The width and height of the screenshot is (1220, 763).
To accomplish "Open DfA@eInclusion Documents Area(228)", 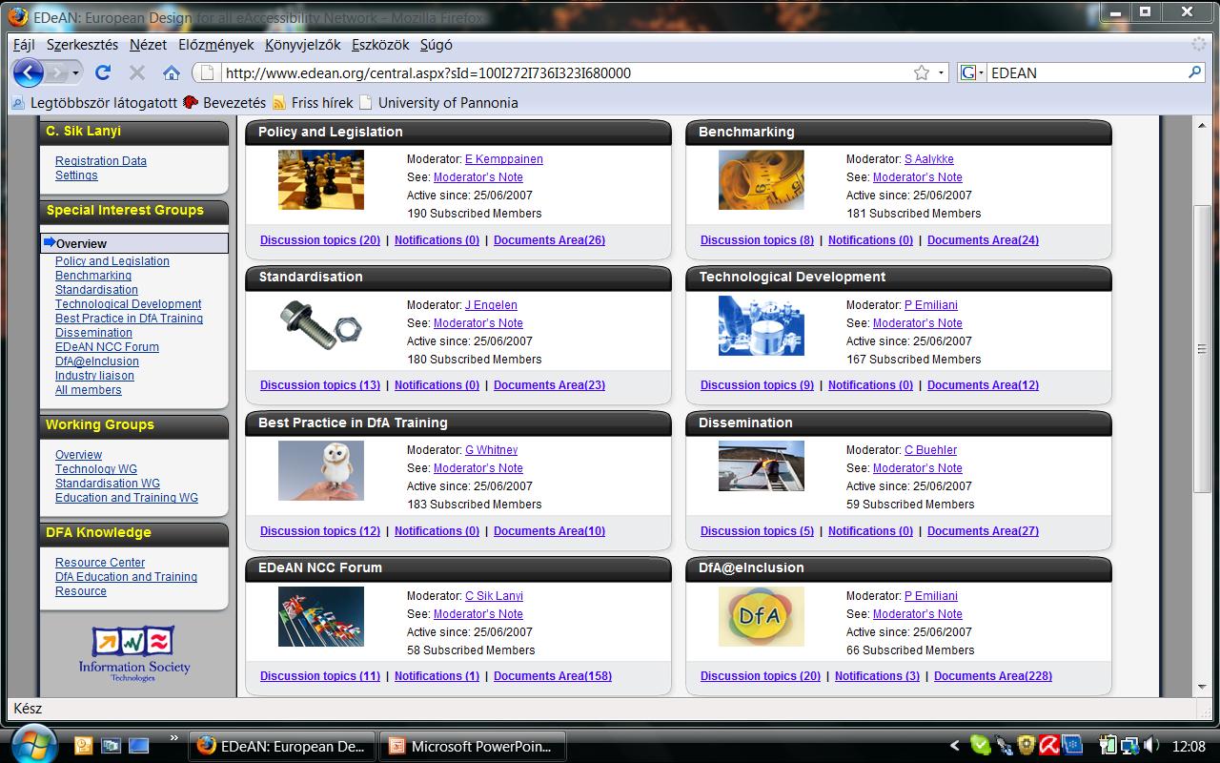I will (x=993, y=676).
